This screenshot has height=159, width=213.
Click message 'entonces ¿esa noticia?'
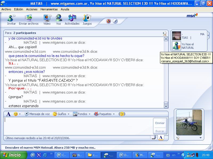27,72
